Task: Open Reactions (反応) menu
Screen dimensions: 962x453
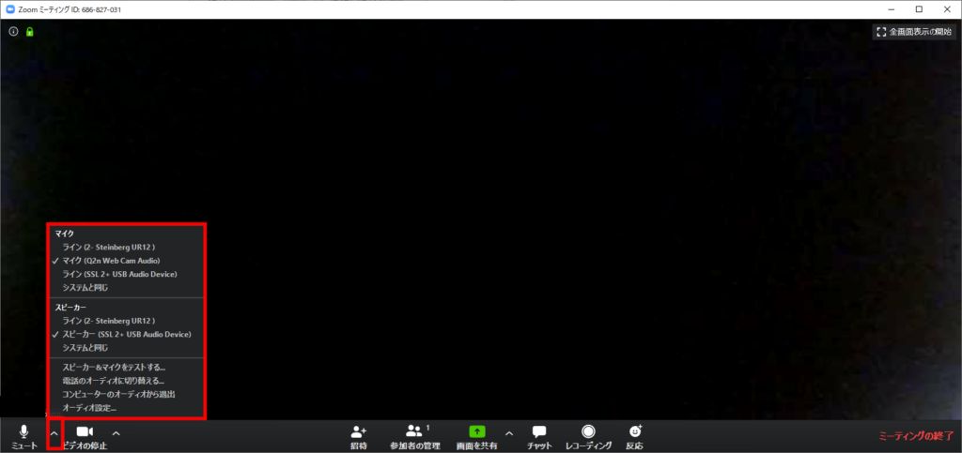Action: [x=634, y=437]
